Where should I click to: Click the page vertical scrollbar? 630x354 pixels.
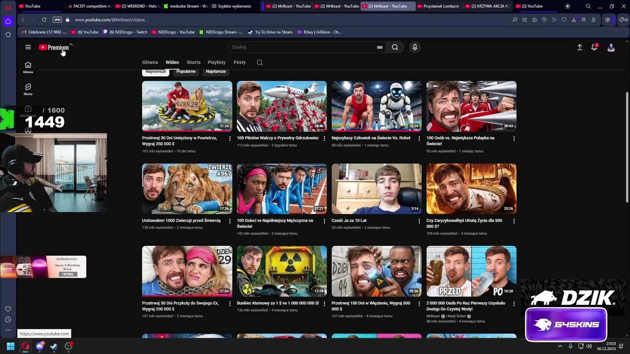tap(627, 147)
